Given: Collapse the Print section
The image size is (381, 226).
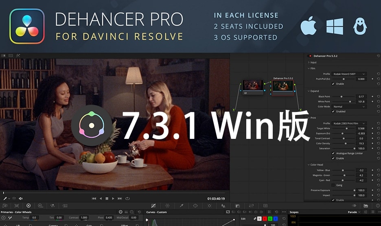Looking at the screenshot, I should 309,118.
